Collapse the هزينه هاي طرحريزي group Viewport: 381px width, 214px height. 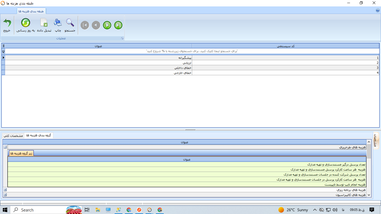coord(5,147)
